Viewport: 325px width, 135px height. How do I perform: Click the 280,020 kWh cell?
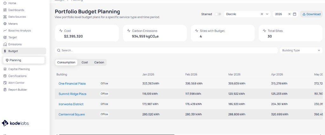click(151, 114)
